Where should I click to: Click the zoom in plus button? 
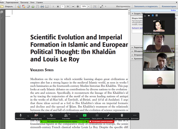tap(78, 6)
